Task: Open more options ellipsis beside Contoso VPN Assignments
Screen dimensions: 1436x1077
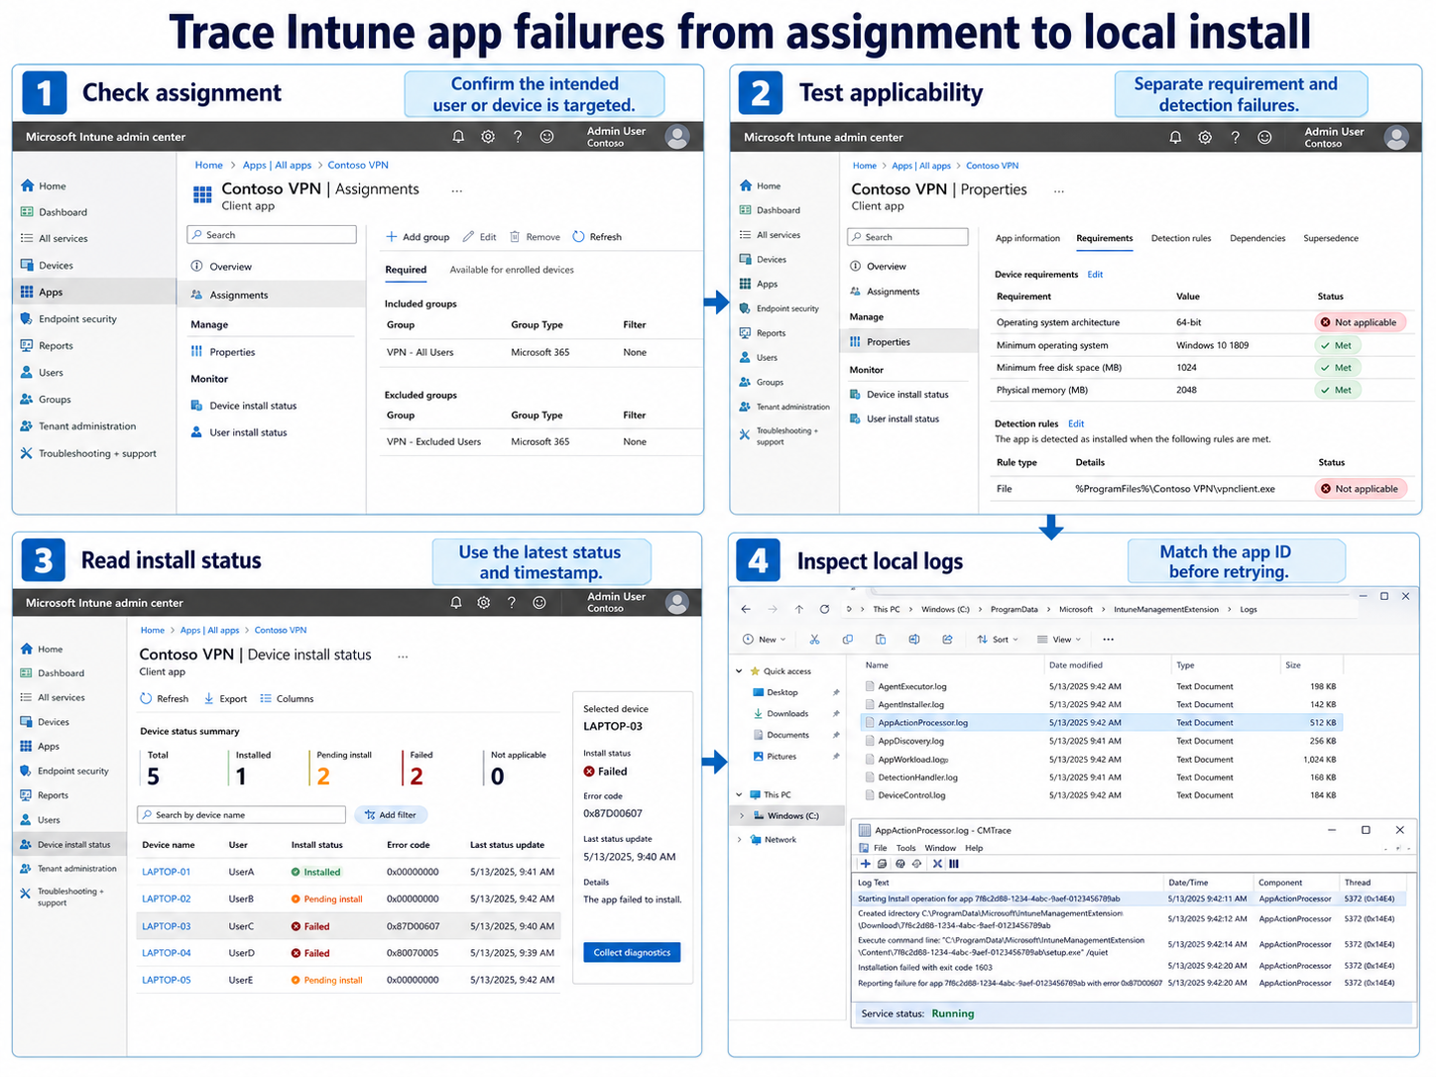Action: [x=457, y=190]
